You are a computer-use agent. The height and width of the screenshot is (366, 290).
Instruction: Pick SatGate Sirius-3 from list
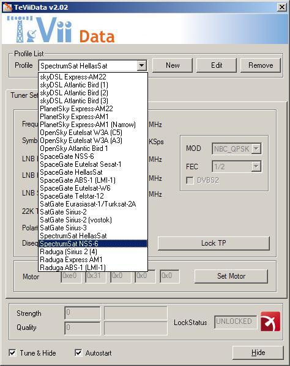tap(93, 227)
